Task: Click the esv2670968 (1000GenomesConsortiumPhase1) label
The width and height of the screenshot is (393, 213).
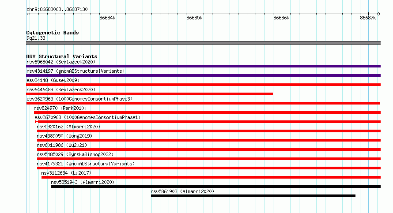Action: [87, 118]
